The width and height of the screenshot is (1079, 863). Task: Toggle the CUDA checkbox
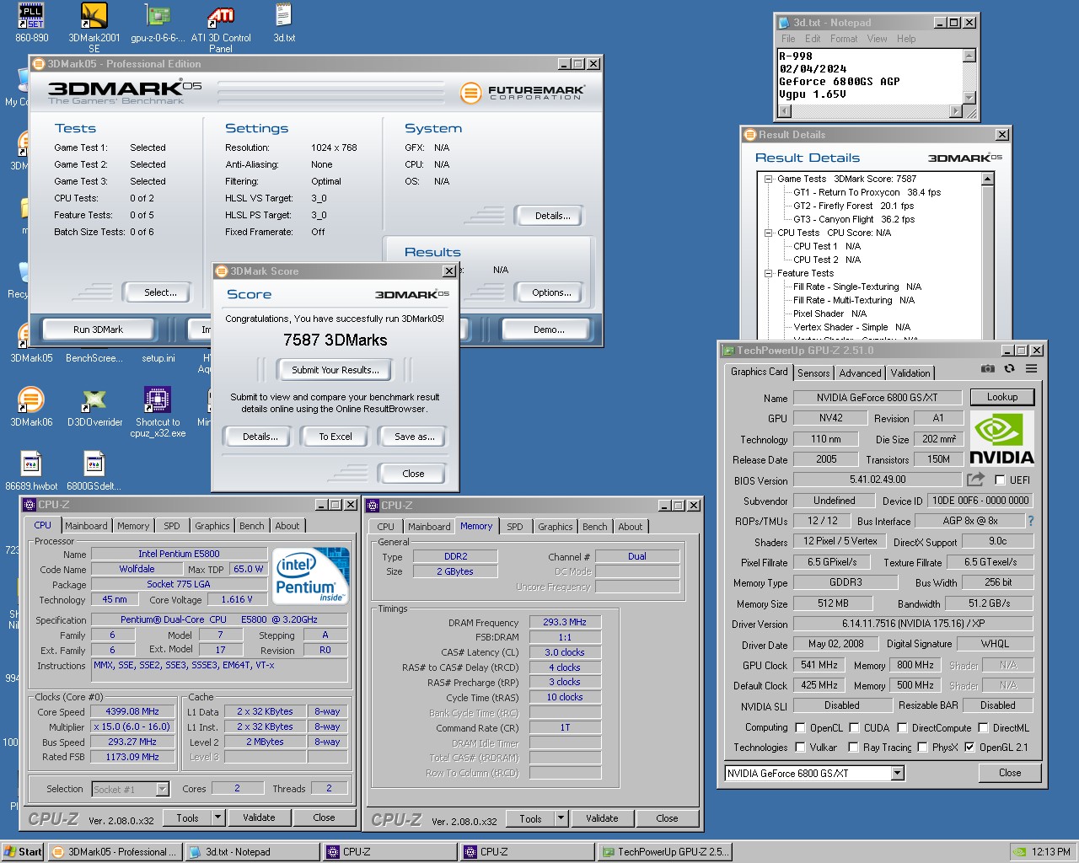pos(854,727)
